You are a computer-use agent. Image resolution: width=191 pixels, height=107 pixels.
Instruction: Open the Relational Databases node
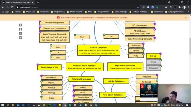(81, 79)
